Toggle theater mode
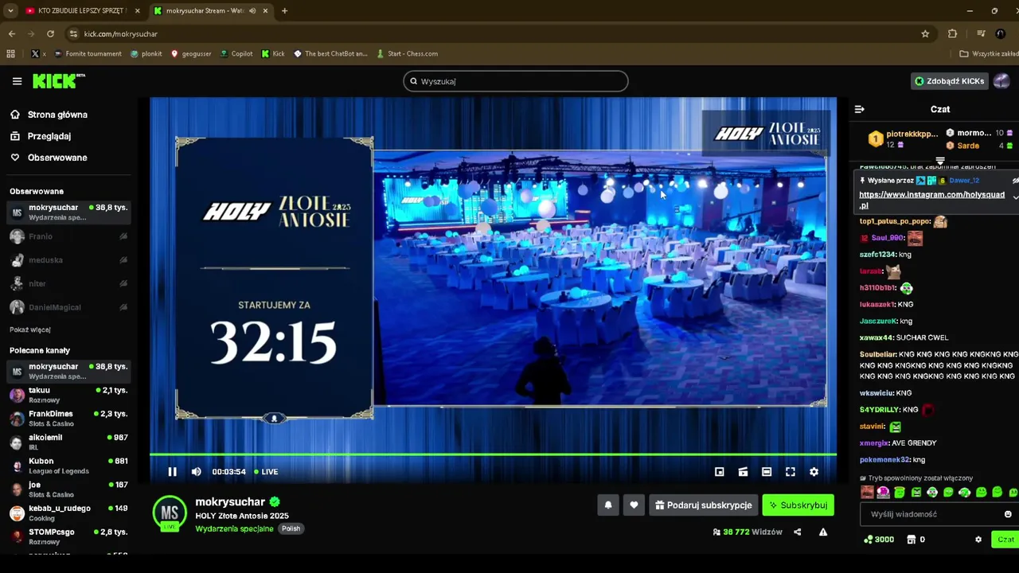The height and width of the screenshot is (573, 1019). click(x=767, y=472)
